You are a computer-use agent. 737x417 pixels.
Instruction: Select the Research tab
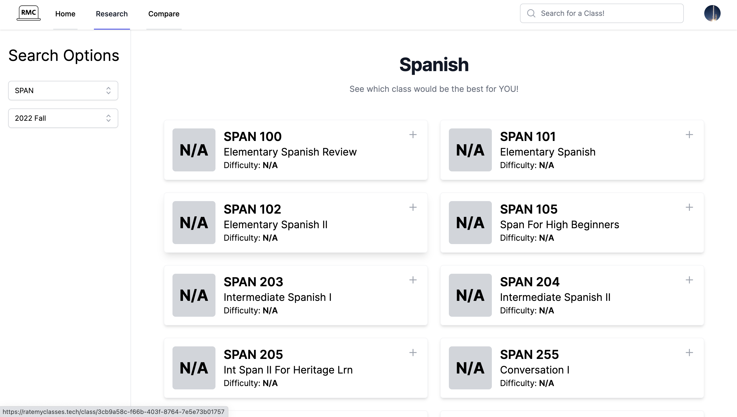pyautogui.click(x=111, y=14)
